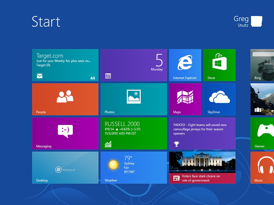This screenshot has height=205, width=274.
Task: Click the 'Start' heading
Action: tap(46, 22)
